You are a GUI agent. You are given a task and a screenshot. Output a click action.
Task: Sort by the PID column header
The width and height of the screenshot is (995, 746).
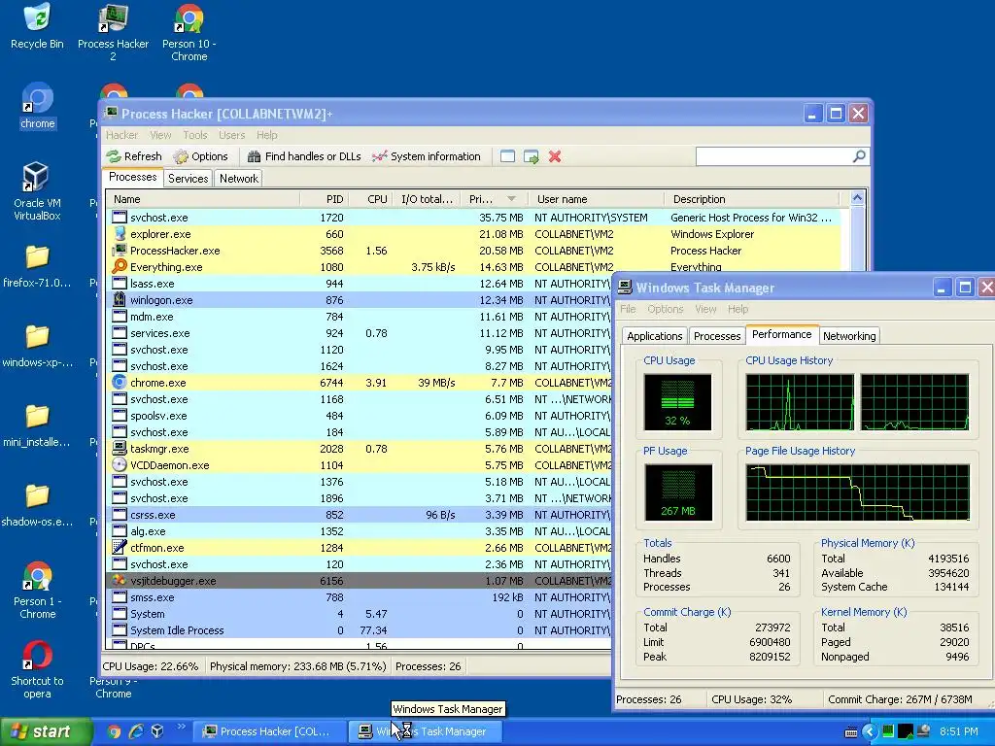324,199
